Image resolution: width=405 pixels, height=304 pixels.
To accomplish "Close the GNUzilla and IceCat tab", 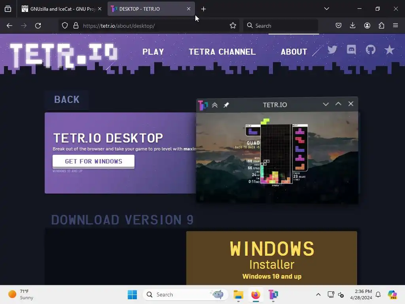I will click(x=100, y=9).
